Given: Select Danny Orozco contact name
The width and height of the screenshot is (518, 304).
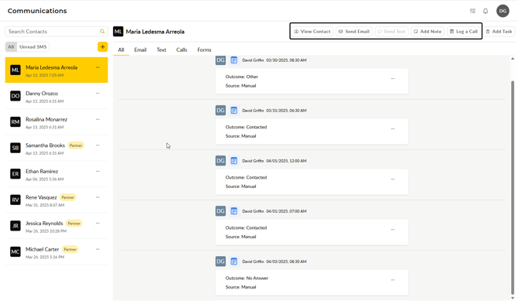Looking at the screenshot, I should pyautogui.click(x=42, y=94).
